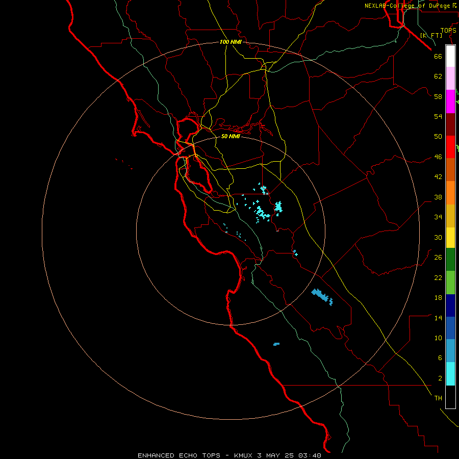The height and width of the screenshot is (459, 459).
Task: Pick the light blue legend swatch
Action: point(450,351)
